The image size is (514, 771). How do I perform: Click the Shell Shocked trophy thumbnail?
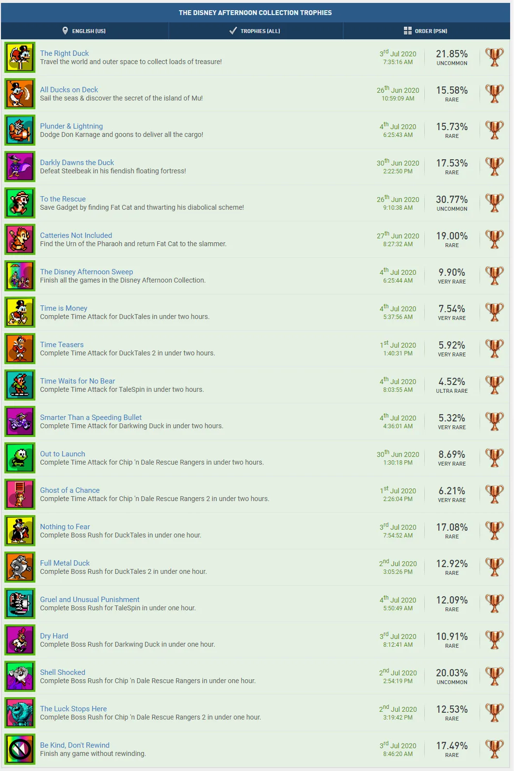pos(20,676)
